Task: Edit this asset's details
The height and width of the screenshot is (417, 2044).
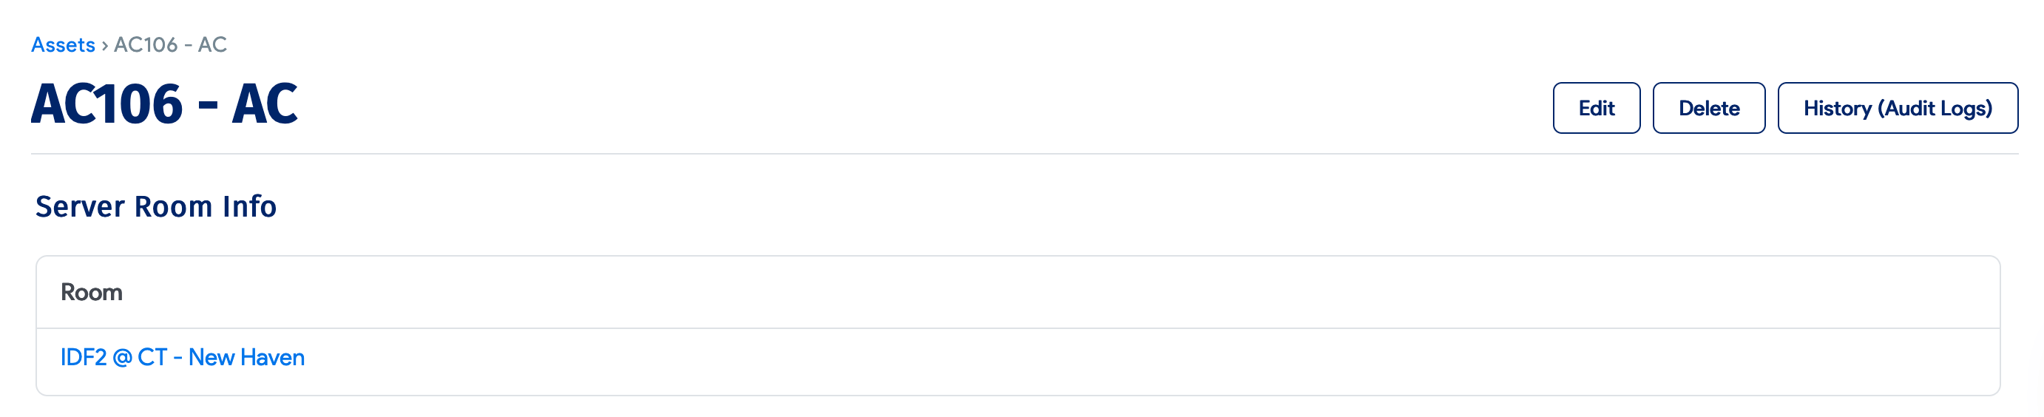Action: point(1596,108)
